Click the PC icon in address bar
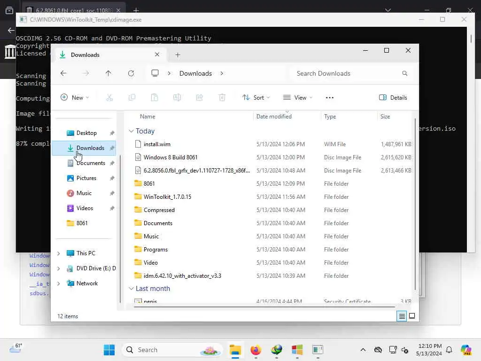This screenshot has width=481, height=361. [155, 73]
